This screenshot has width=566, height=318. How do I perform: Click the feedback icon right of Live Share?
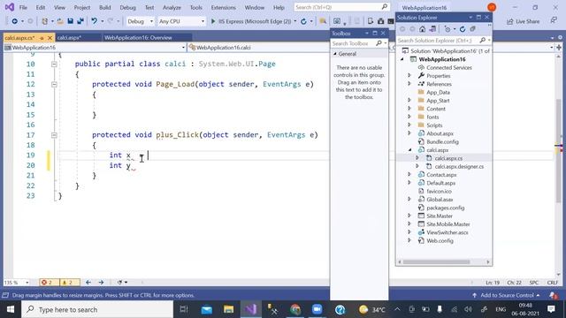click(x=554, y=21)
